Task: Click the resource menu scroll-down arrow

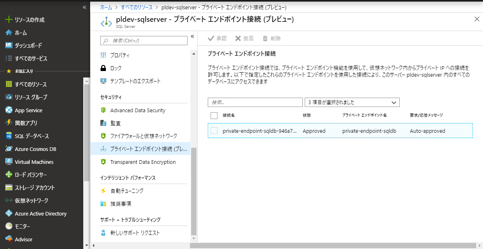Action: pos(194,238)
